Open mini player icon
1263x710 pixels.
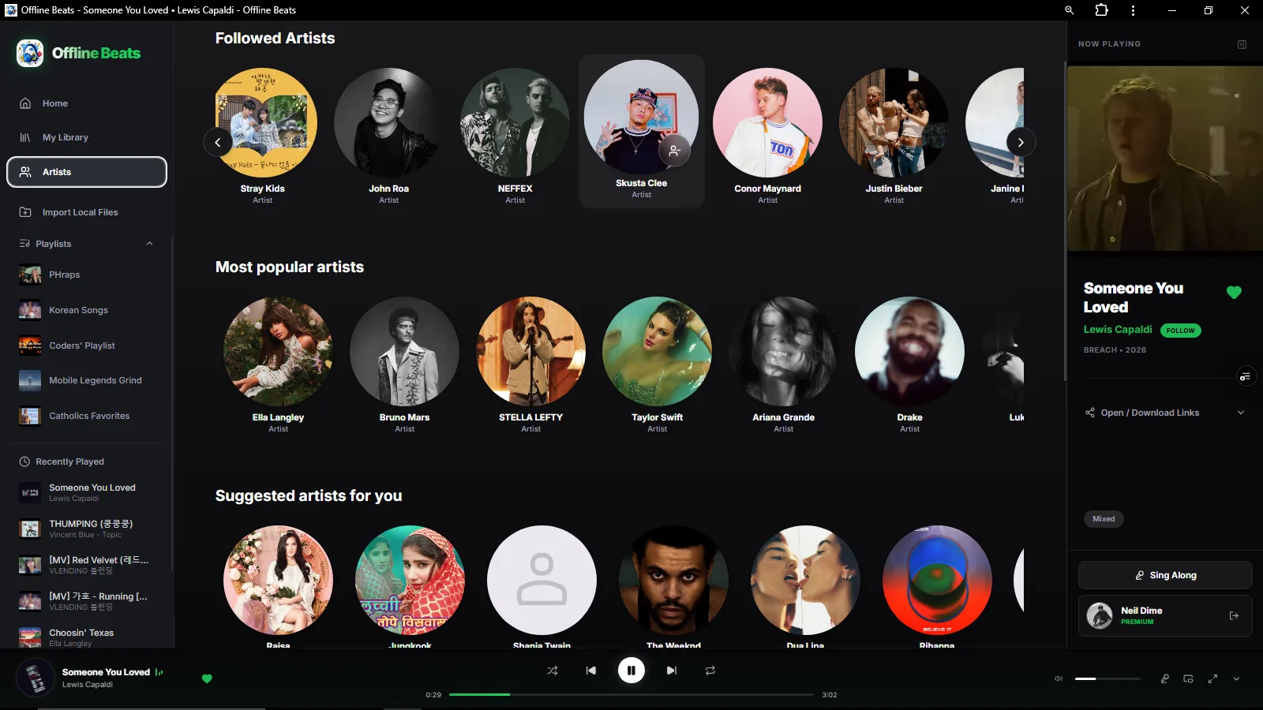click(x=1188, y=678)
